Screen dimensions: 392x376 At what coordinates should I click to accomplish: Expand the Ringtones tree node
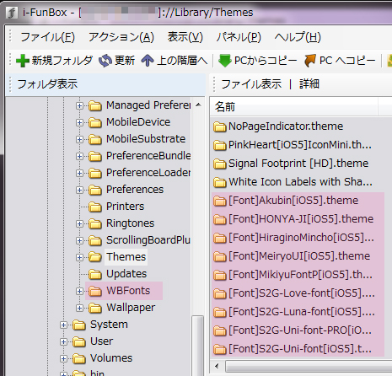click(79, 223)
